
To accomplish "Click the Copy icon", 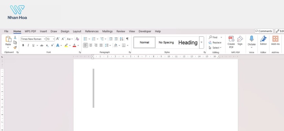I will pyautogui.click(x=15, y=42).
